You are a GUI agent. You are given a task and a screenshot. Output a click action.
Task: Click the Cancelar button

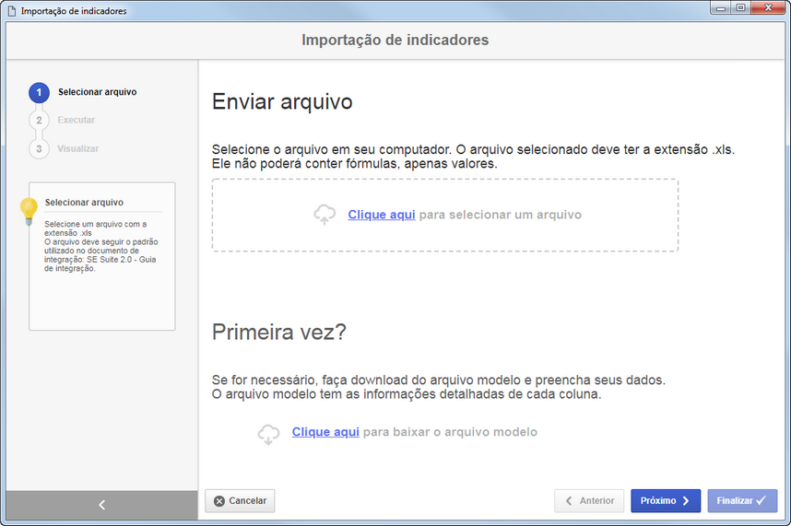[x=240, y=501]
